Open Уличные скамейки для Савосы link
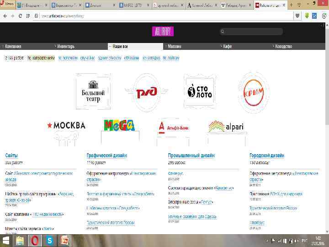 point(192,216)
